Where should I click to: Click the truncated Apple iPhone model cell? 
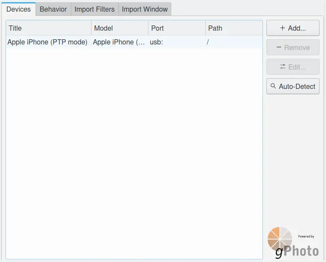click(119, 42)
